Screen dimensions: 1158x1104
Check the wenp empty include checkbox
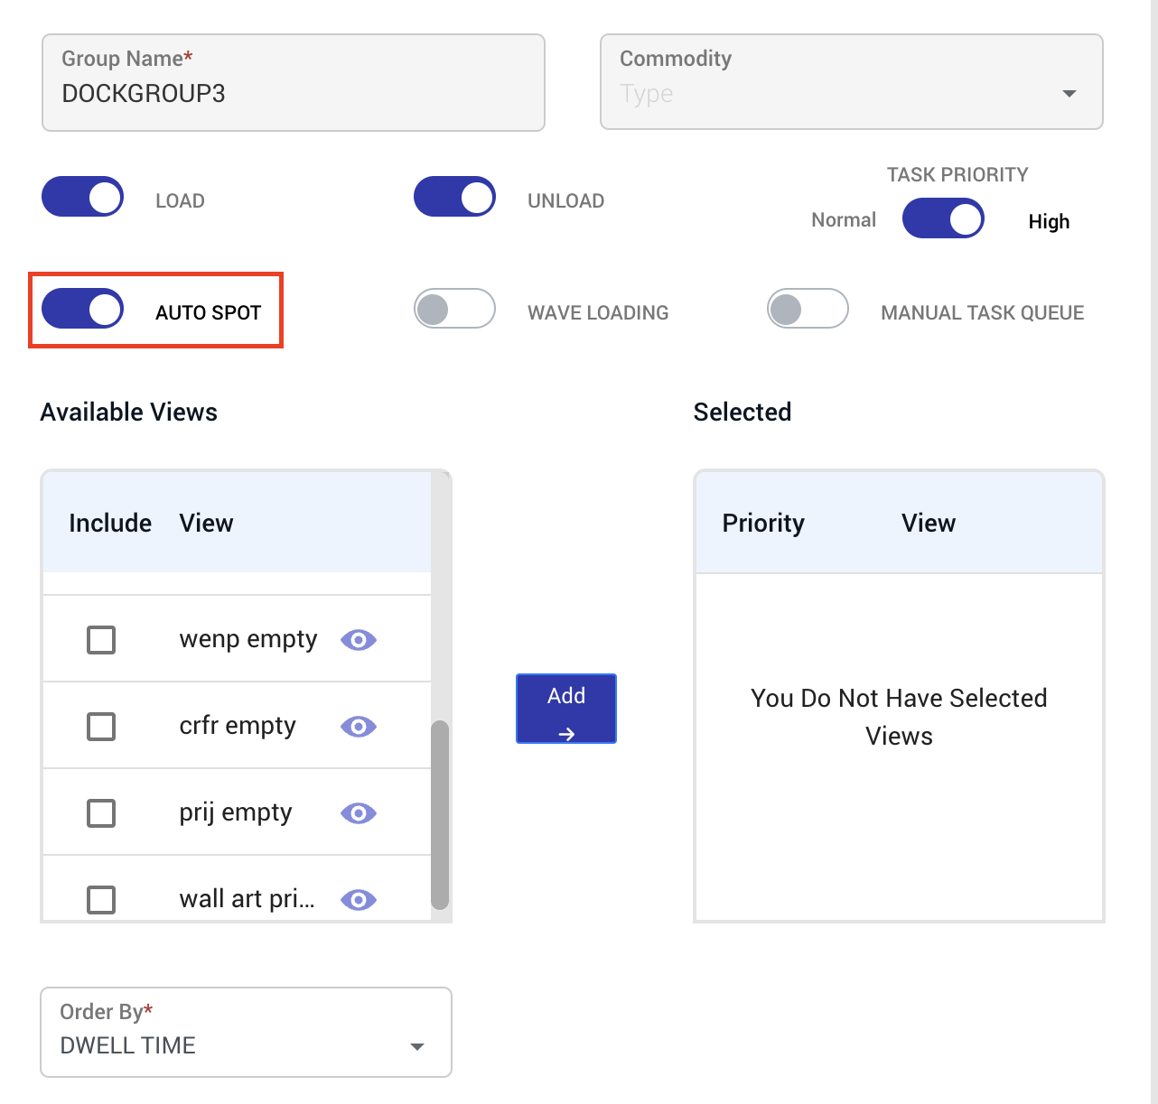pyautogui.click(x=101, y=640)
